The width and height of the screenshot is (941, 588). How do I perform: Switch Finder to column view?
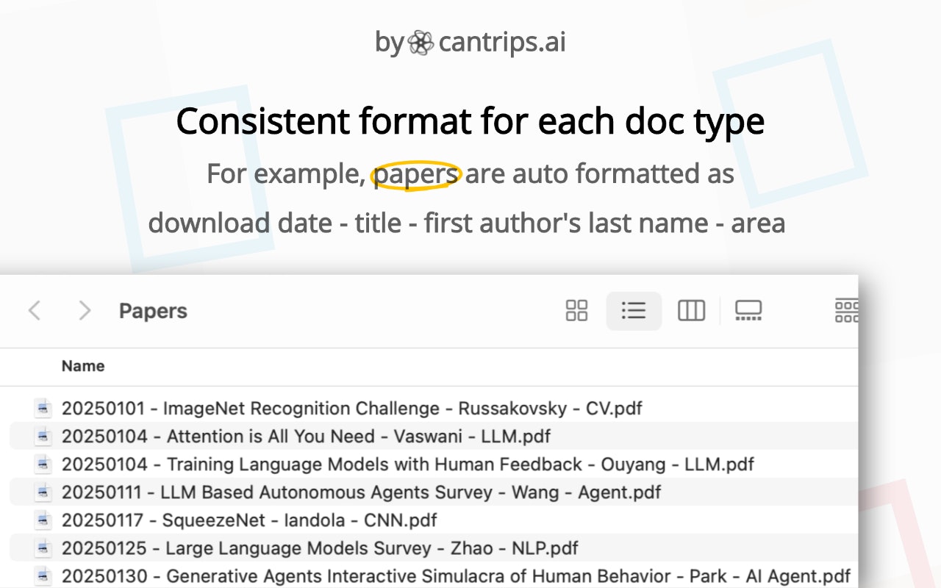(x=691, y=311)
